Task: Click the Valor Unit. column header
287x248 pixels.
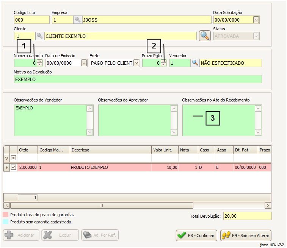Action: 165,150
